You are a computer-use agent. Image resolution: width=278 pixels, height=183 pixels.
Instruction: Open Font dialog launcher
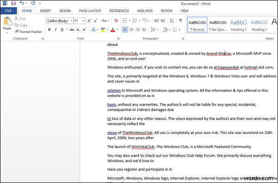[118, 38]
